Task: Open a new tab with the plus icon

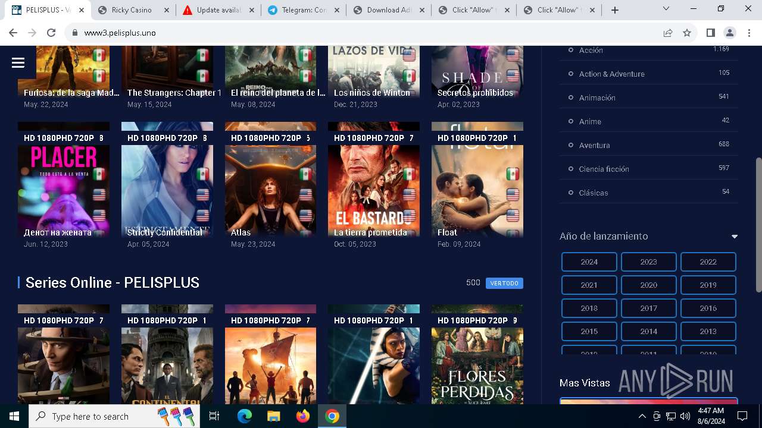Action: point(615,10)
